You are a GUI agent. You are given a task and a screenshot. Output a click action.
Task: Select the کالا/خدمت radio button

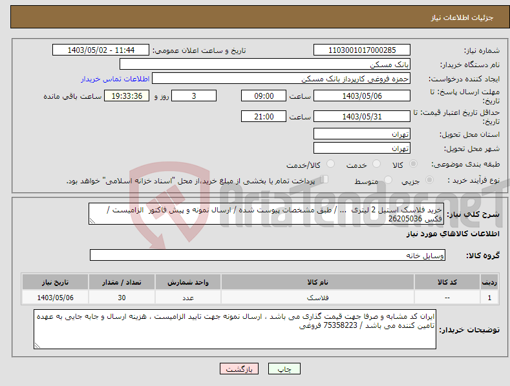[x=330, y=164]
